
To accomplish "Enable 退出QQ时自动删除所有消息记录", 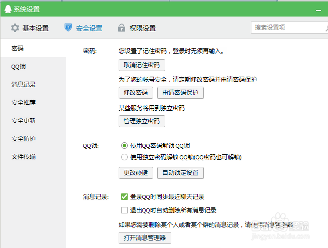I will (x=124, y=210).
